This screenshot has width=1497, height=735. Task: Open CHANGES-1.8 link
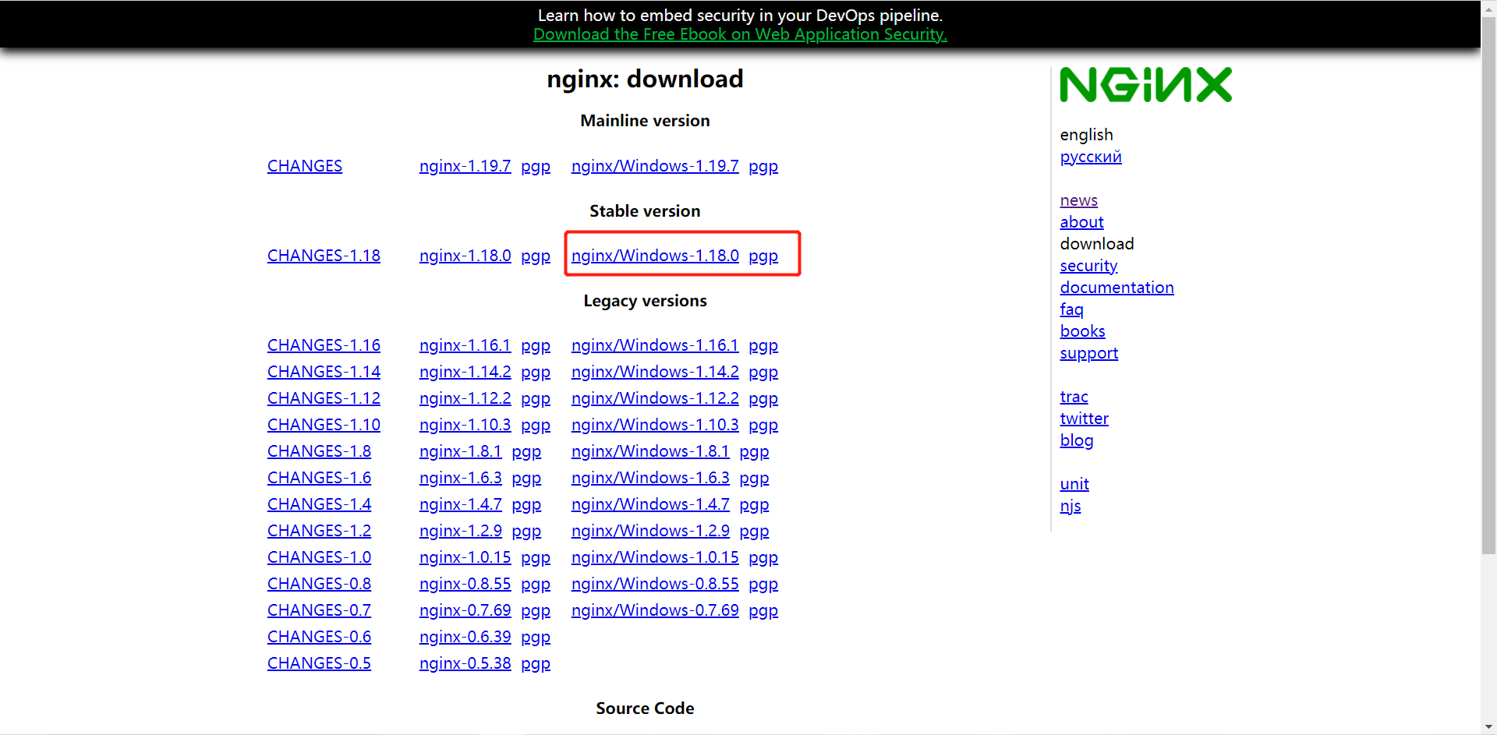click(319, 451)
